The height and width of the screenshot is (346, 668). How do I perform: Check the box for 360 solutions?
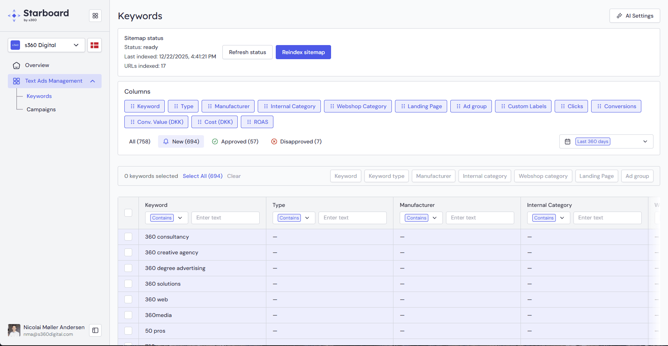pyautogui.click(x=128, y=284)
